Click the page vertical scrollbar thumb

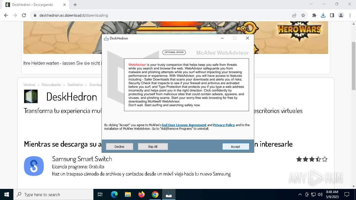[353, 66]
